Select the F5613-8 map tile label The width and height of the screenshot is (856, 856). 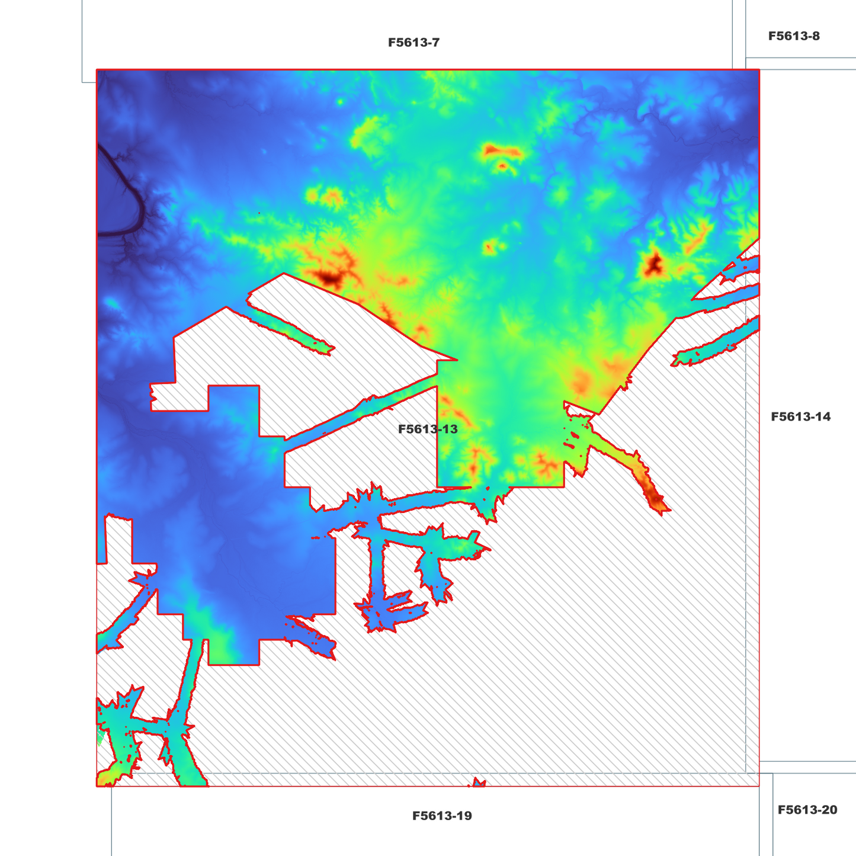click(x=794, y=36)
